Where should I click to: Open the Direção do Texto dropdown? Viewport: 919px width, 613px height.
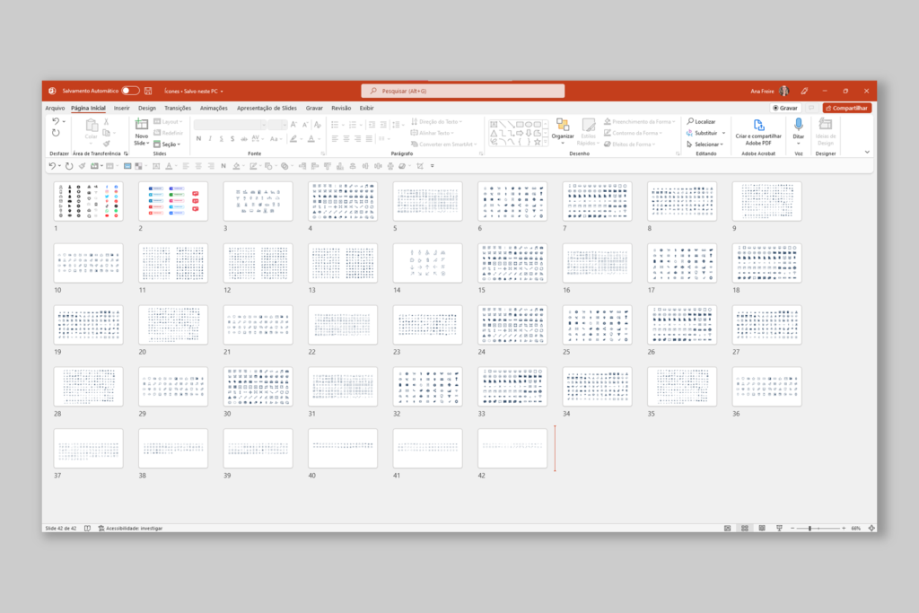tap(436, 122)
